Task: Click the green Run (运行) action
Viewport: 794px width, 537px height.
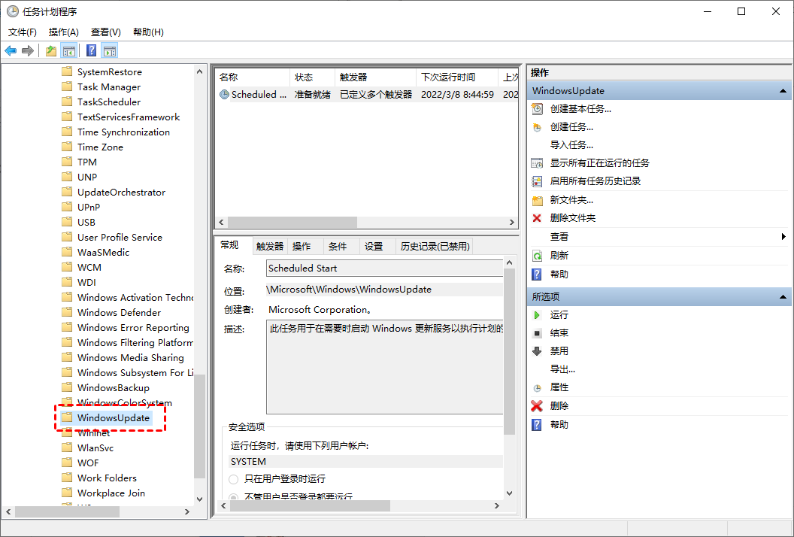Action: tap(559, 314)
